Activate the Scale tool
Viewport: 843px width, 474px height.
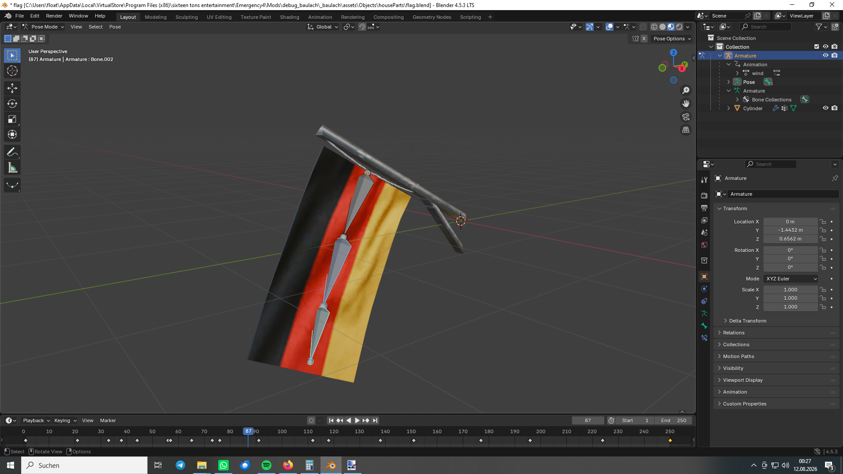pyautogui.click(x=12, y=119)
